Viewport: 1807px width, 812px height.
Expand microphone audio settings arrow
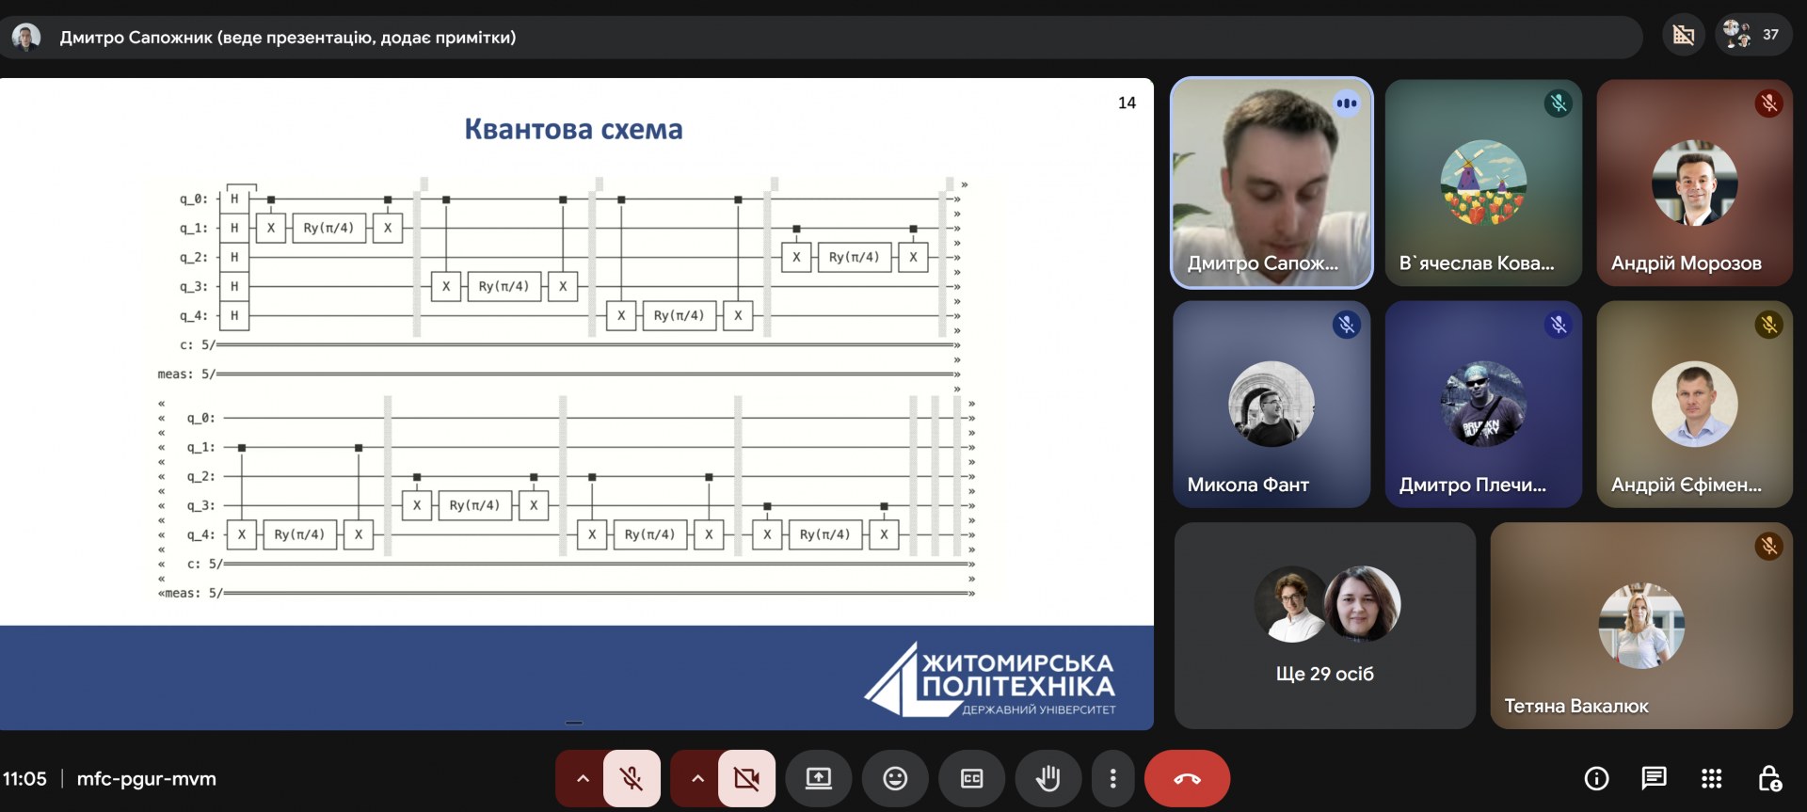tap(583, 778)
